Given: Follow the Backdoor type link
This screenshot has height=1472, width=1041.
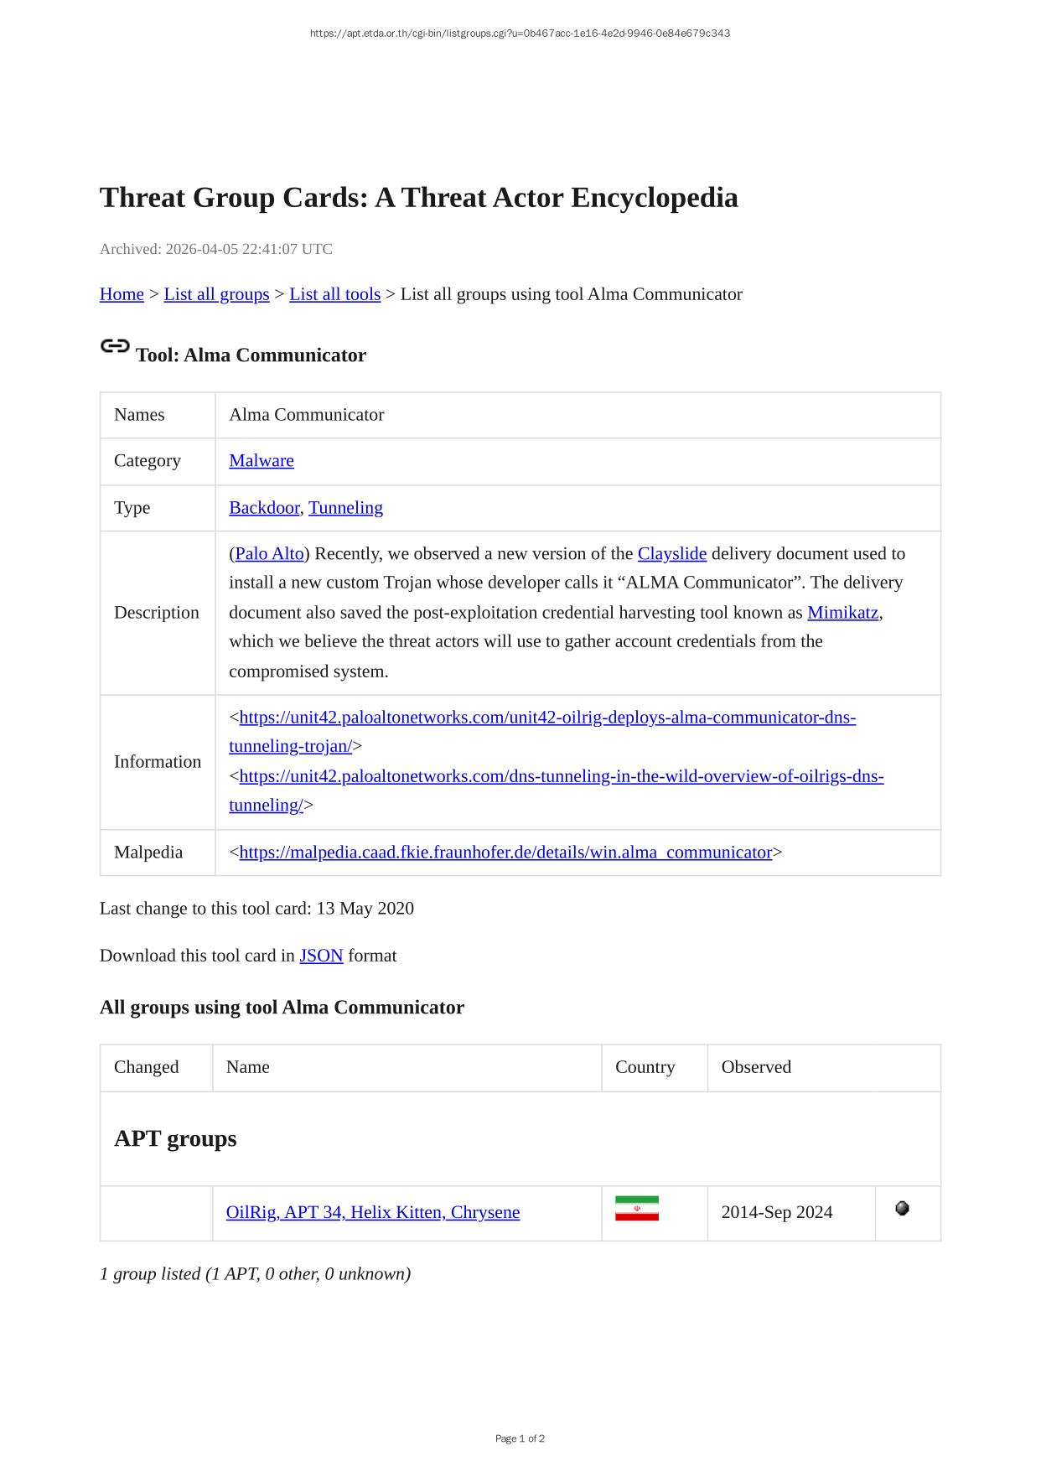Looking at the screenshot, I should click(264, 507).
